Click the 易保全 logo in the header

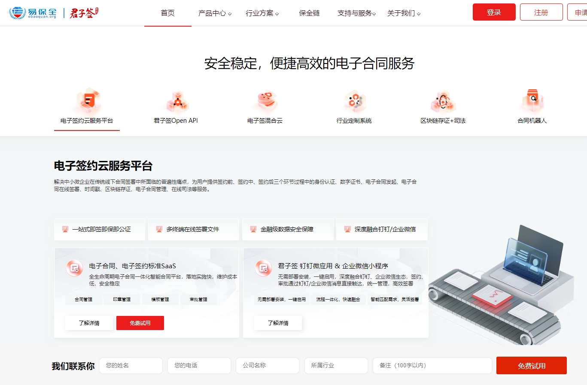pos(33,13)
